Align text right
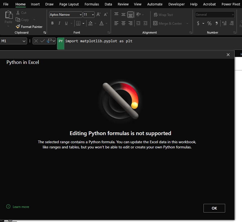Image resolution: width=242 pixels, height=222 pixels. pyautogui.click(x=130, y=23)
